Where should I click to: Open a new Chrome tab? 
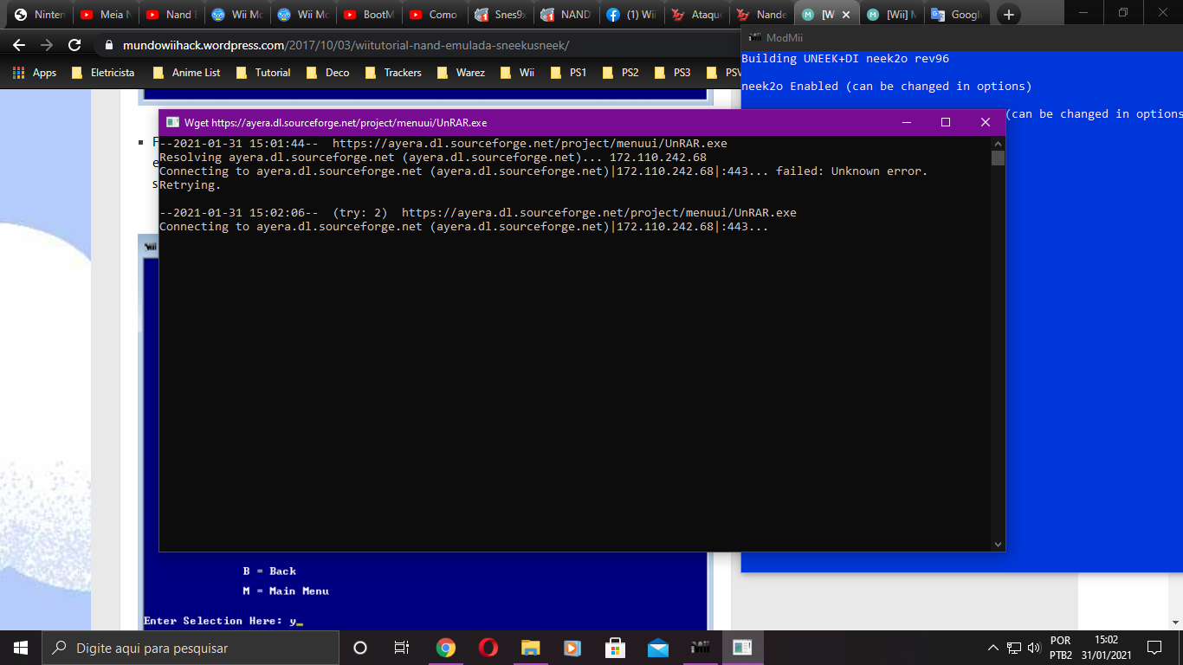click(x=1008, y=15)
